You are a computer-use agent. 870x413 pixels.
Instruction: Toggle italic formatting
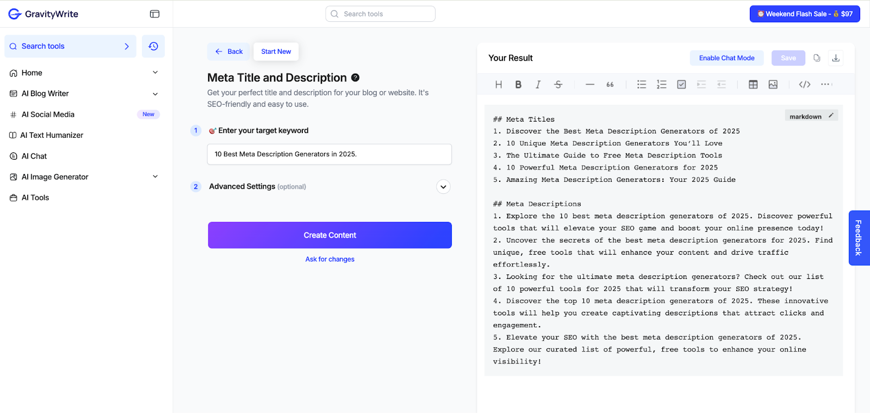pyautogui.click(x=538, y=85)
